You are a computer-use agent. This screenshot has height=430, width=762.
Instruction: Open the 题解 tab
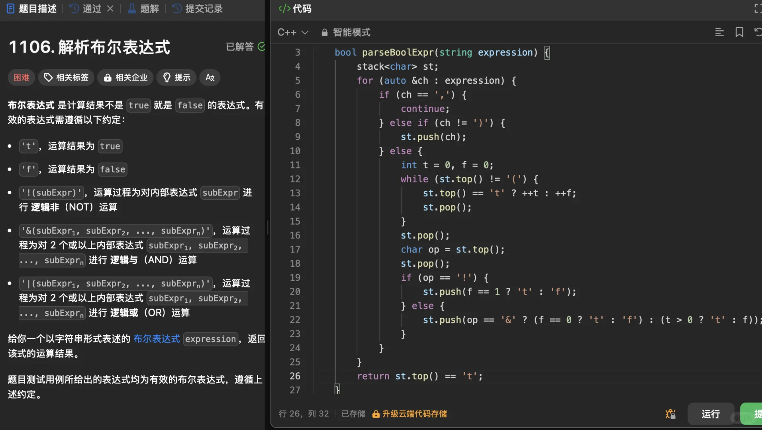point(143,8)
